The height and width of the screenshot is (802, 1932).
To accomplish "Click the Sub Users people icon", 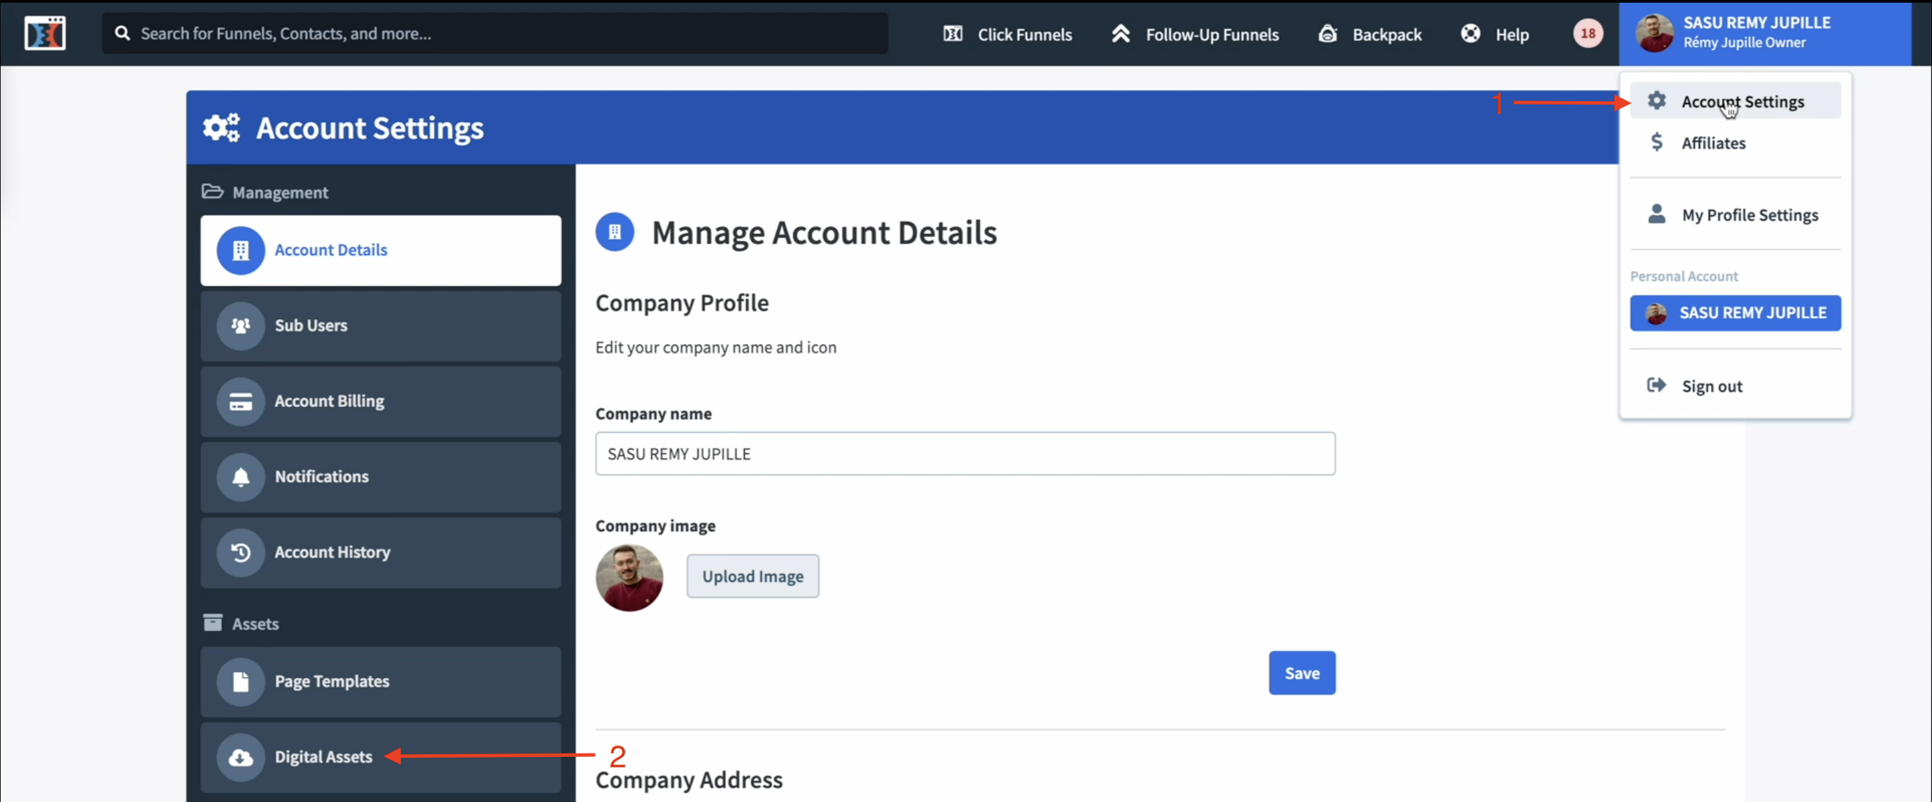I will coord(241,326).
